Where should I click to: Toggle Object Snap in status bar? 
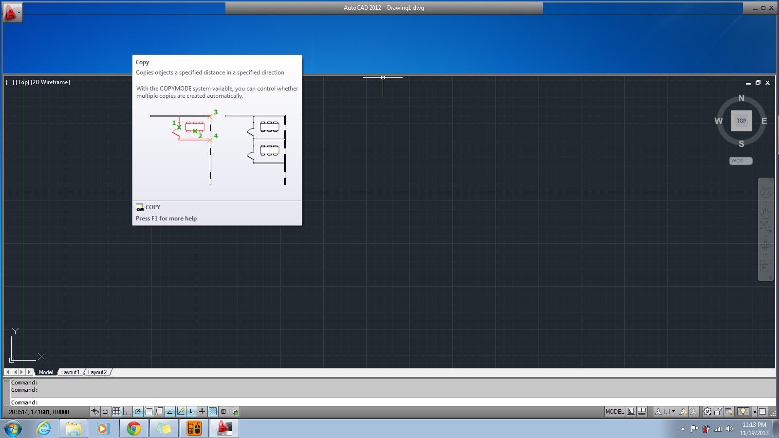point(148,411)
